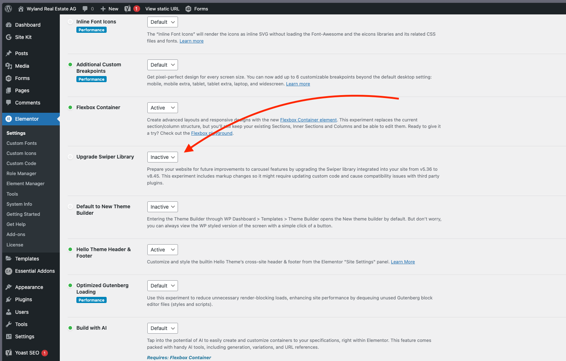Click Wyland Real Estate AG site name

click(x=52, y=9)
